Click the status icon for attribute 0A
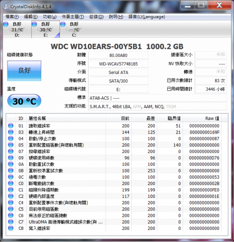This screenshot has height=242, width=234. tap(11, 164)
